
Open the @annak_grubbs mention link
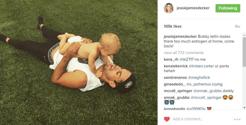click(207, 91)
